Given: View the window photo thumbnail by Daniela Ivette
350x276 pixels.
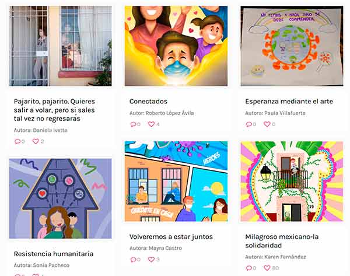Looking at the screenshot, I should (61, 46).
